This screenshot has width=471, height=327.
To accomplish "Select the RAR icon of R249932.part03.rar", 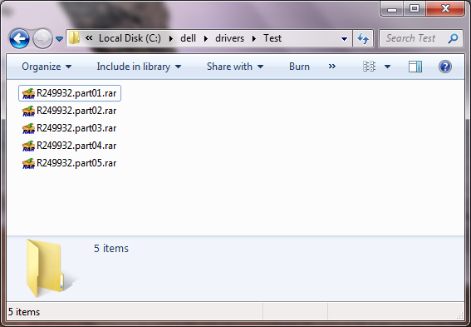I will point(28,128).
